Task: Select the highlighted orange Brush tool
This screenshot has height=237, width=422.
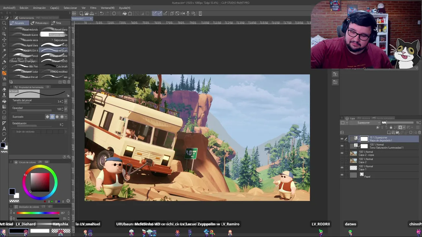Action: coord(4,73)
